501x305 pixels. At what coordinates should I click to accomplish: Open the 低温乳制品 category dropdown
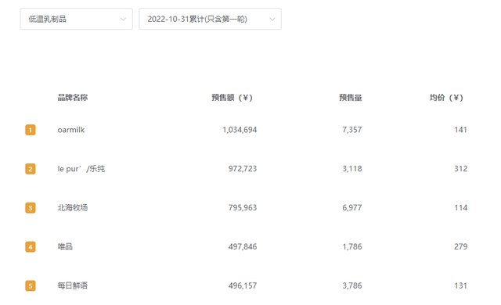[x=77, y=19]
